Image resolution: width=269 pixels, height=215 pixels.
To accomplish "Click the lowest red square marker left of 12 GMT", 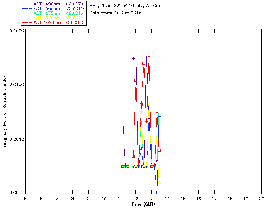I will click(133, 156).
